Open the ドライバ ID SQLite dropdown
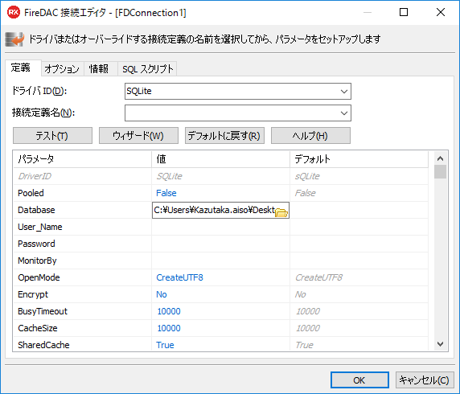 click(238, 91)
